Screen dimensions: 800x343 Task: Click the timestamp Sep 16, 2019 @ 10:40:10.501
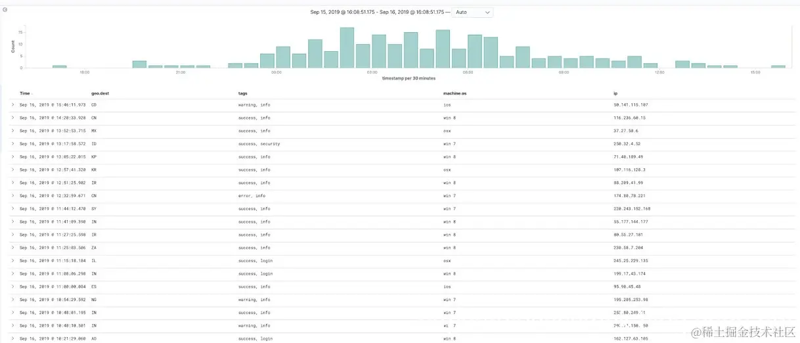[x=53, y=325]
